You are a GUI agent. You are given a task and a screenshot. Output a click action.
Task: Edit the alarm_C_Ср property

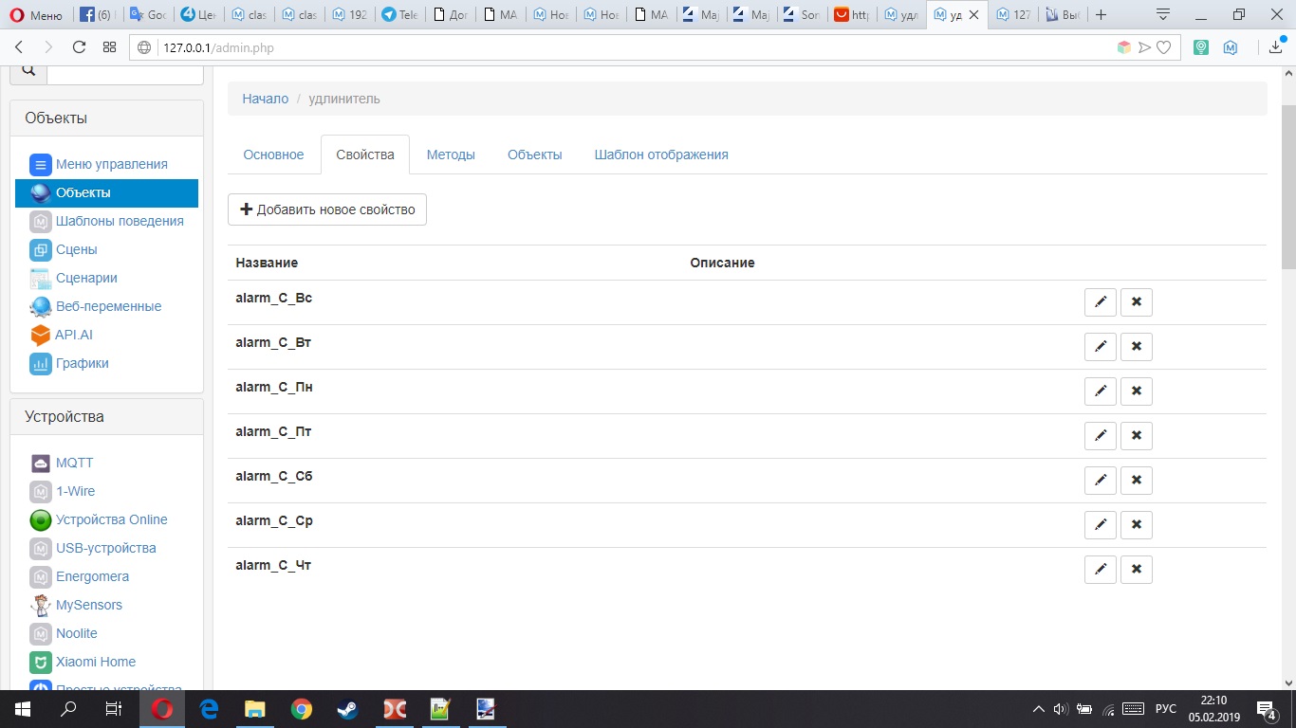[1101, 525]
